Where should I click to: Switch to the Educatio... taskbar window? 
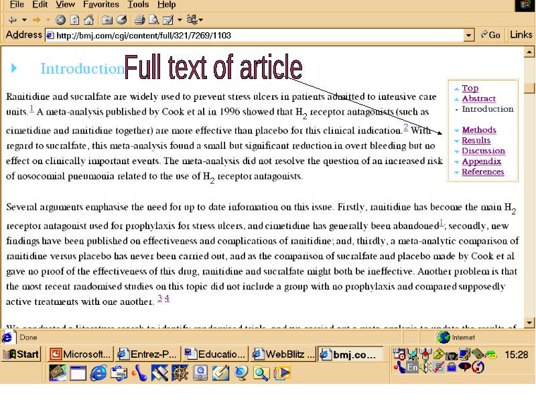point(214,354)
